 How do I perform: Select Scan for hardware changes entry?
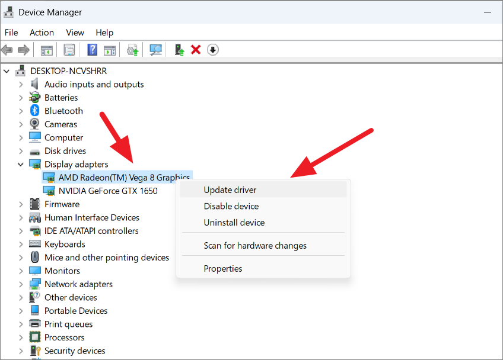coord(263,245)
